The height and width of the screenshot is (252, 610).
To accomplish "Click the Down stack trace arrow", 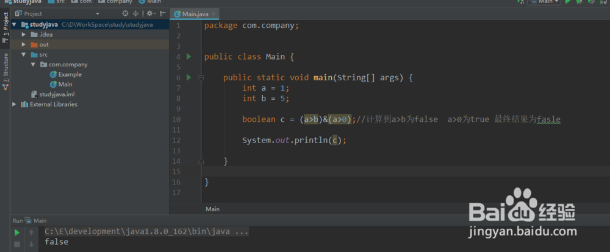I will click(32, 244).
